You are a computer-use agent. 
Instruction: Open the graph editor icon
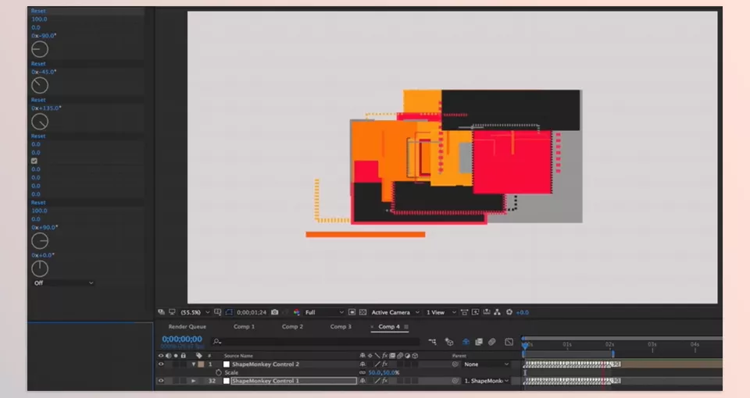(509, 342)
